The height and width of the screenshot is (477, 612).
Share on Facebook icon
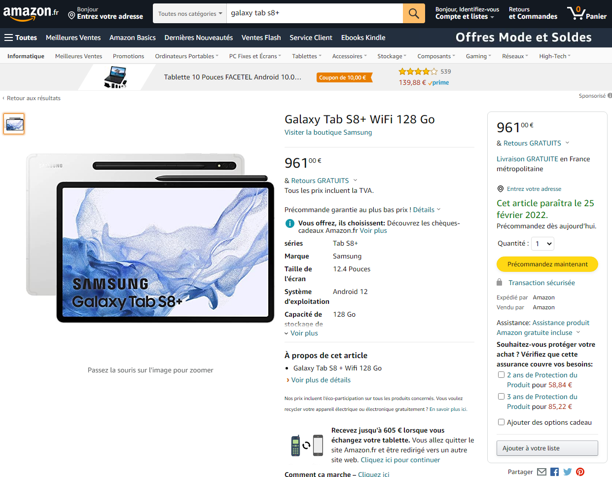[x=554, y=472]
